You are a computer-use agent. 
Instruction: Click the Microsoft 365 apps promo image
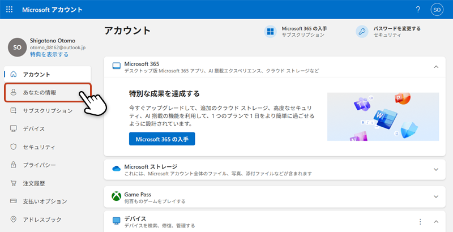tap(383, 117)
